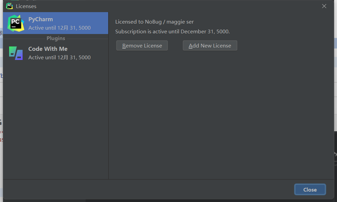Click the PyCharm product logo icon
This screenshot has height=202, width=337.
coord(16,23)
